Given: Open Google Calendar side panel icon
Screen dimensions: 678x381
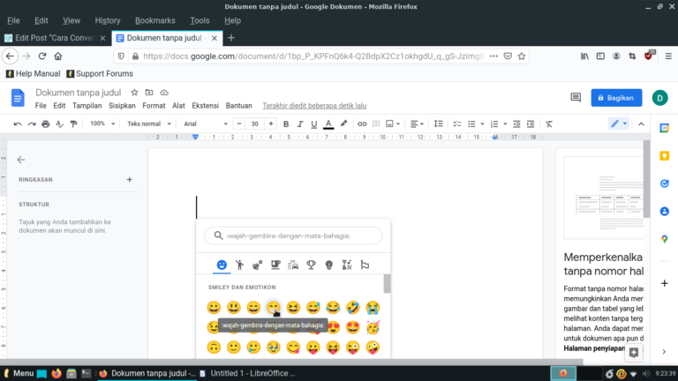Looking at the screenshot, I should [x=665, y=128].
